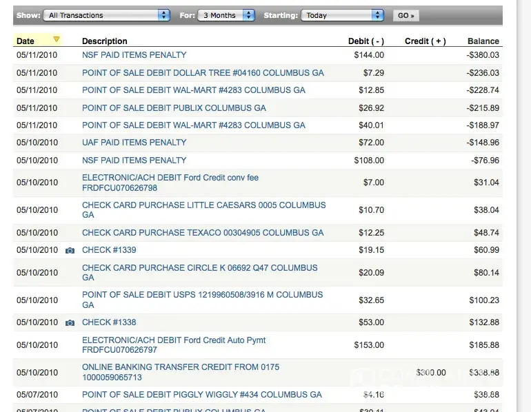Click the Balance column header

click(483, 41)
